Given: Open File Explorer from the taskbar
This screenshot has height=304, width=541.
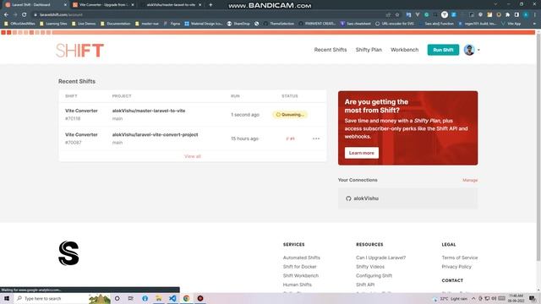Looking at the screenshot, I should coord(159,298).
